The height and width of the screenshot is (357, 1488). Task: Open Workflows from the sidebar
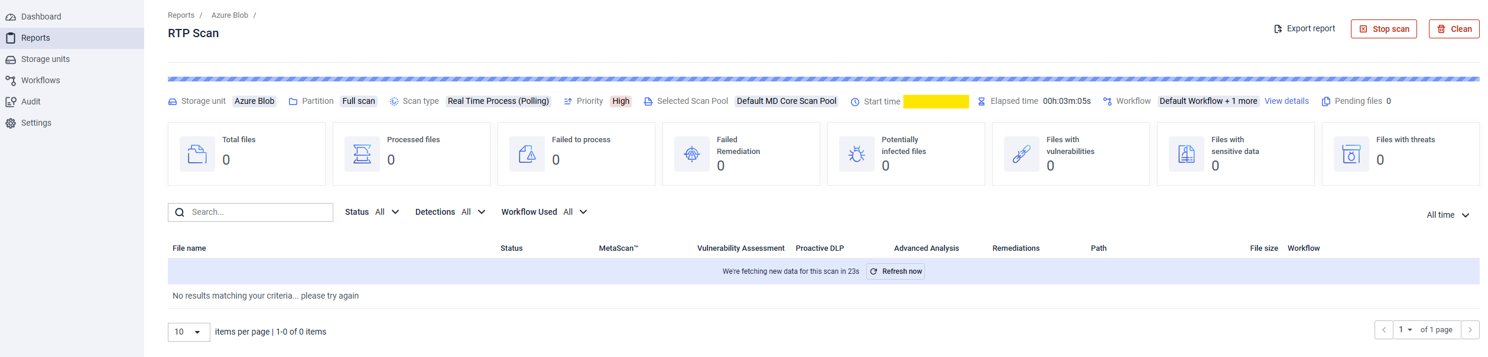(x=40, y=80)
